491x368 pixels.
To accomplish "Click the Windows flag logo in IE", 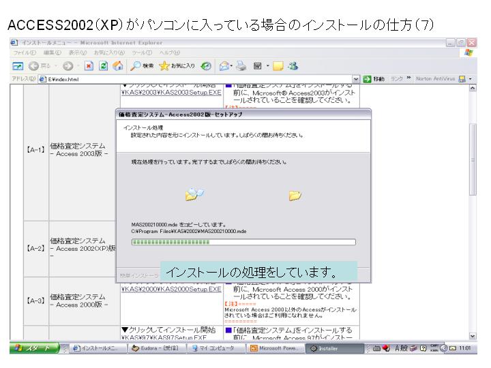I will pyautogui.click(x=468, y=52).
